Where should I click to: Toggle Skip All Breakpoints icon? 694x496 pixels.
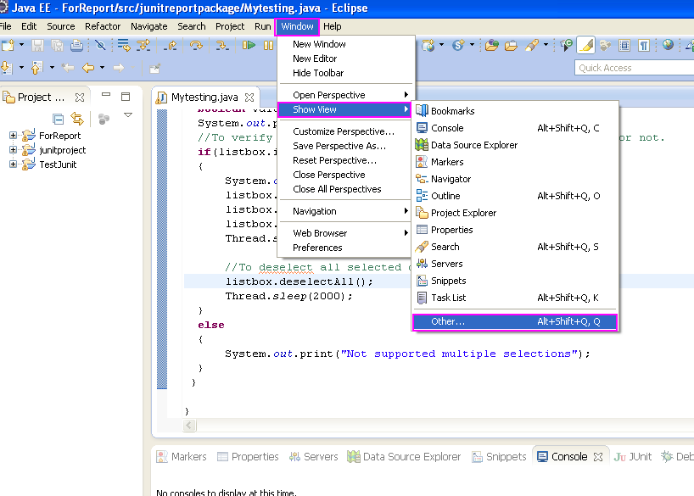(100, 45)
